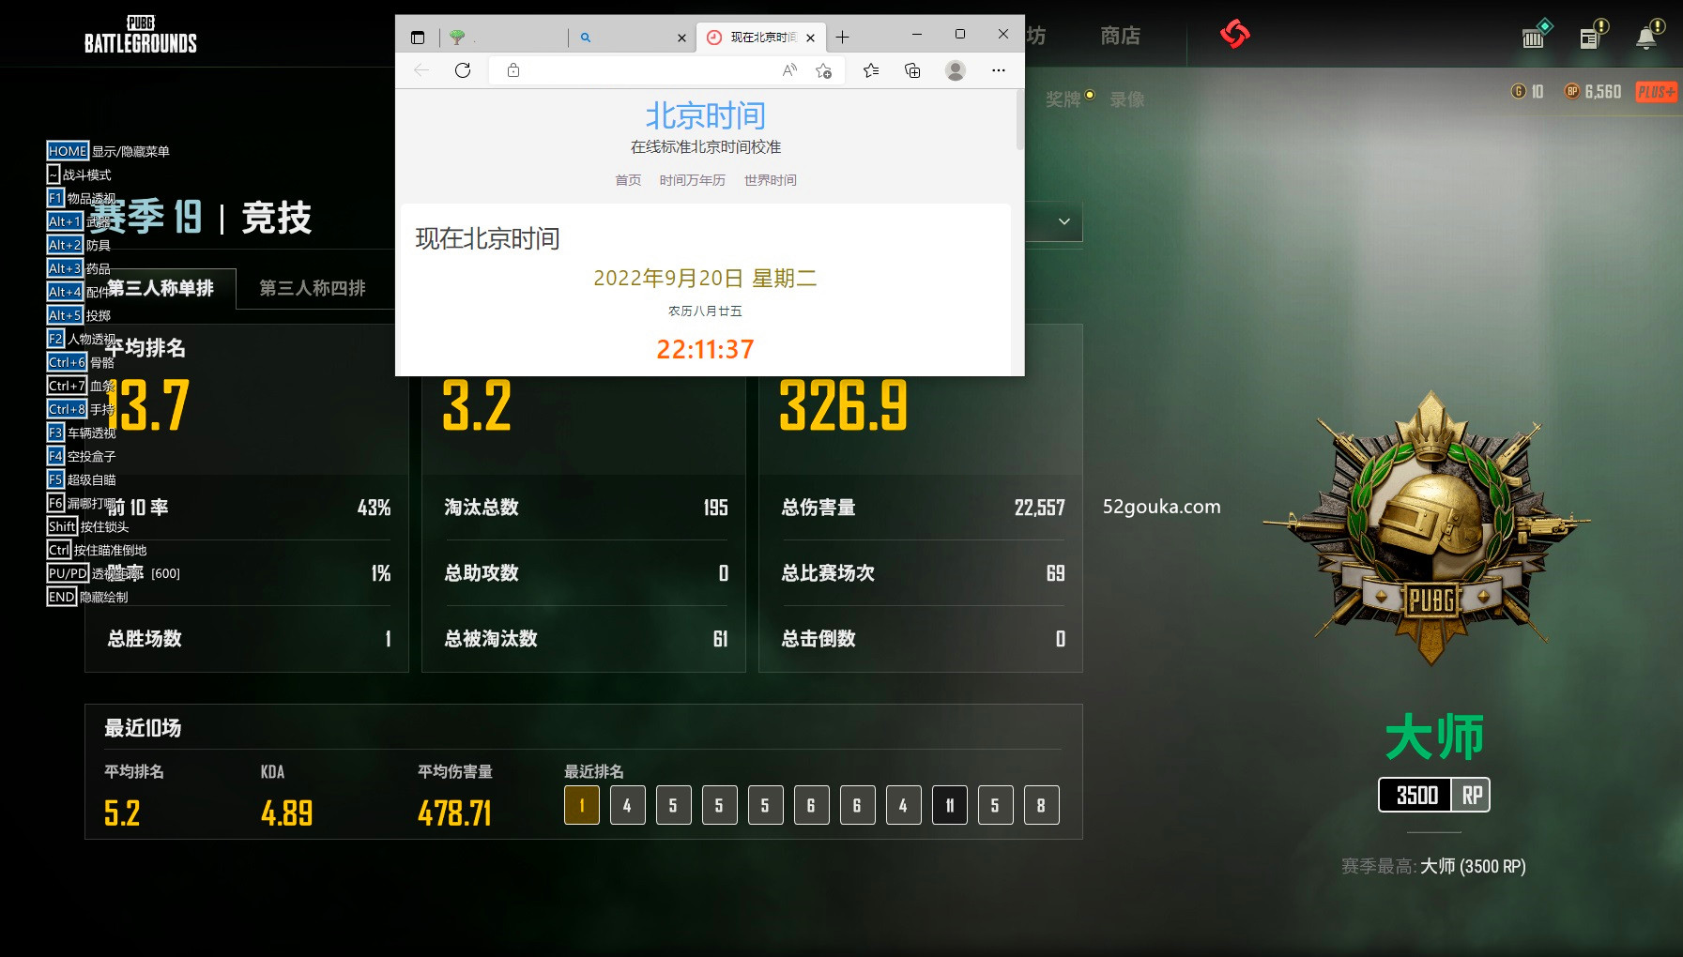Select the ranking square showing 11
Image resolution: width=1683 pixels, height=957 pixels.
(950, 805)
